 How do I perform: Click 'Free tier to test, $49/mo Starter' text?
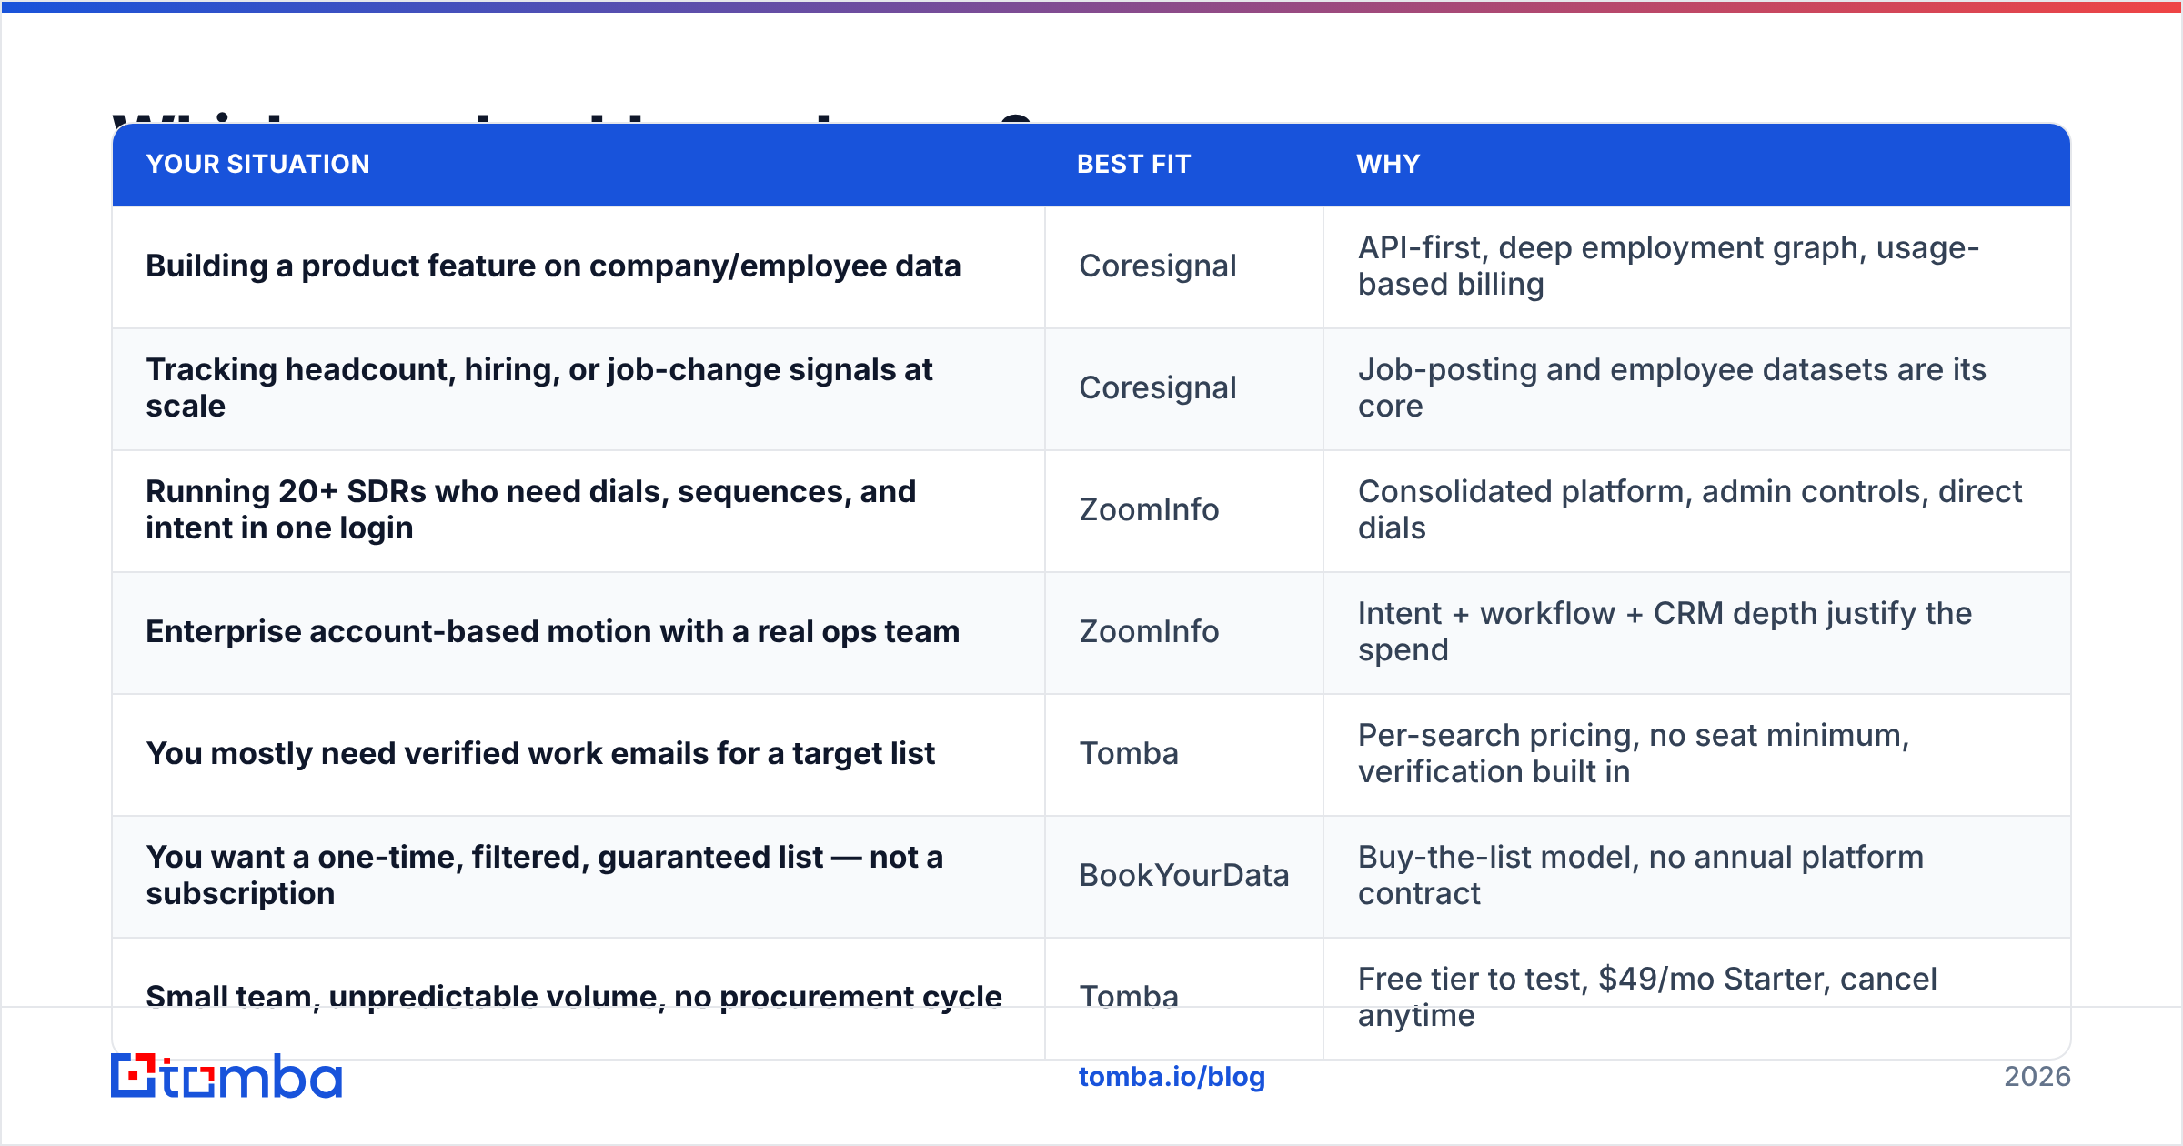pyautogui.click(x=1647, y=997)
